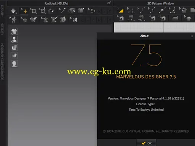
Task: Select the Edit Pattern yellow triangle tool
Action: (x=120, y=10)
